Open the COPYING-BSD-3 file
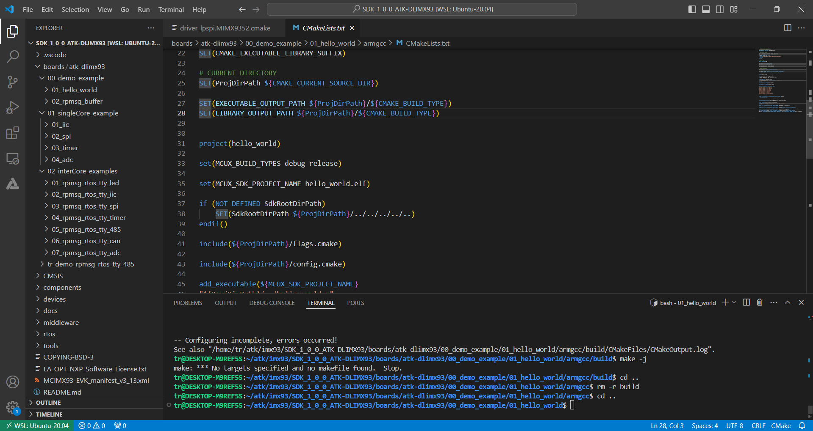Screen dimensions: 813x431 (x=94, y=357)
